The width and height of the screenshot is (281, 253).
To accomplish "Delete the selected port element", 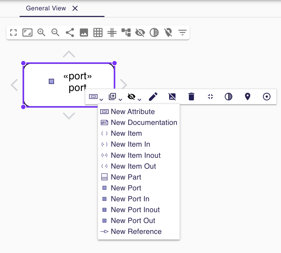I will 191,97.
